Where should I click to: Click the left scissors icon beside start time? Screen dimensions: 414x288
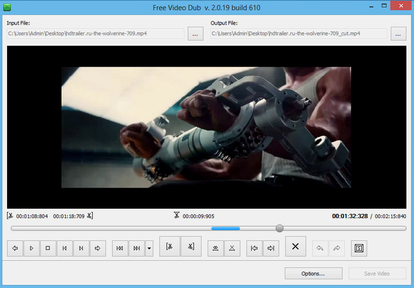(x=10, y=216)
